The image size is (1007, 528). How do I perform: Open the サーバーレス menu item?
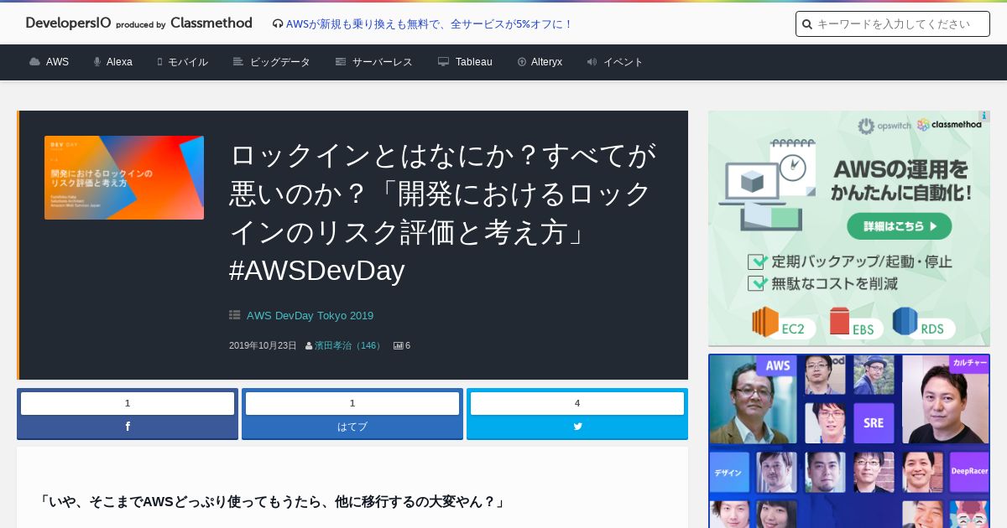click(x=383, y=62)
